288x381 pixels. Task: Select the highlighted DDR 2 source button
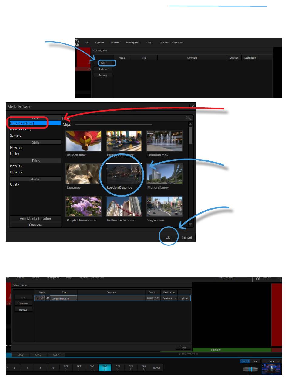click(105, 368)
